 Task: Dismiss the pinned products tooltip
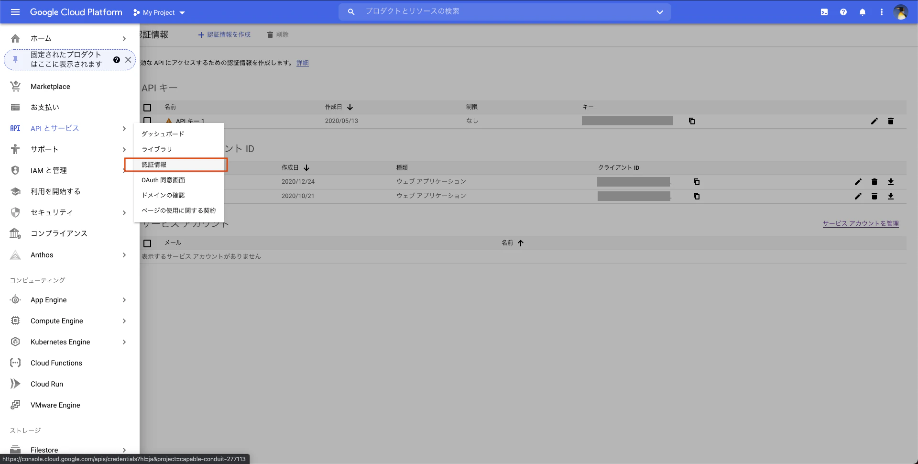click(x=128, y=59)
